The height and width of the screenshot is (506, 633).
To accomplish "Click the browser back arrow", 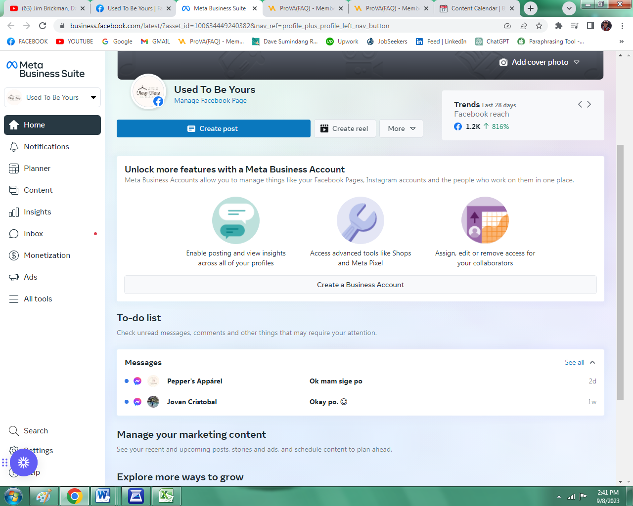I will pos(11,26).
